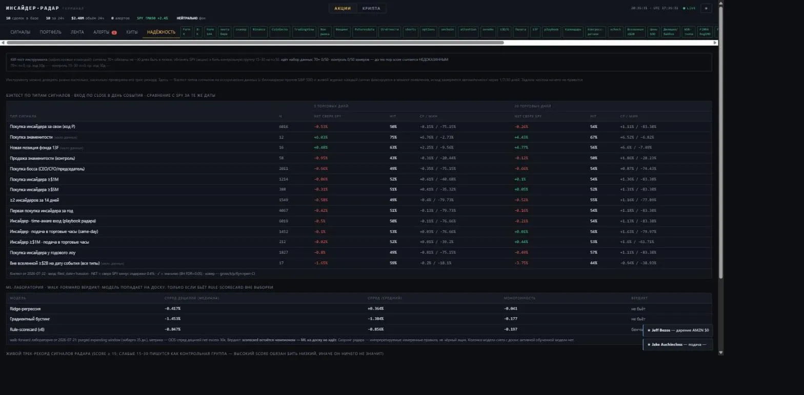Click the horizontal scrollbar under the tabs

click(x=255, y=42)
